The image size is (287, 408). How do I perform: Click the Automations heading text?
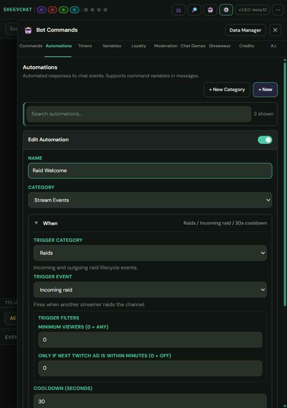40,67
